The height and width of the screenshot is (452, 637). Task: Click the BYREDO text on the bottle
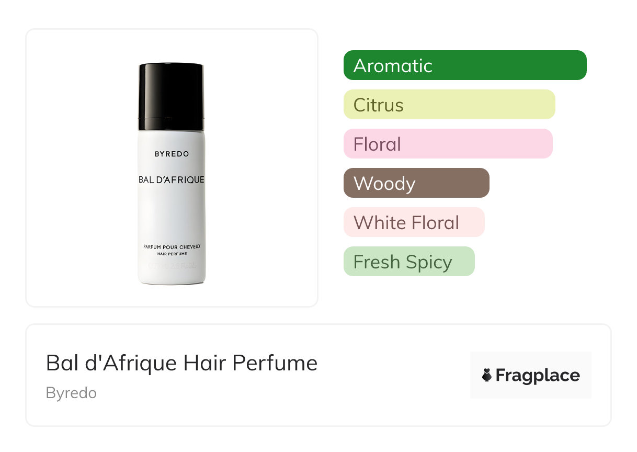[x=172, y=154]
